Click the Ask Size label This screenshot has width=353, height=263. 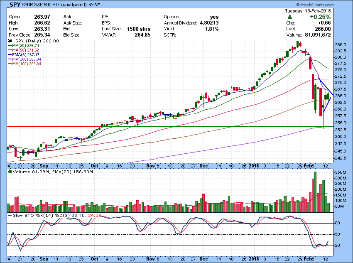(73, 23)
